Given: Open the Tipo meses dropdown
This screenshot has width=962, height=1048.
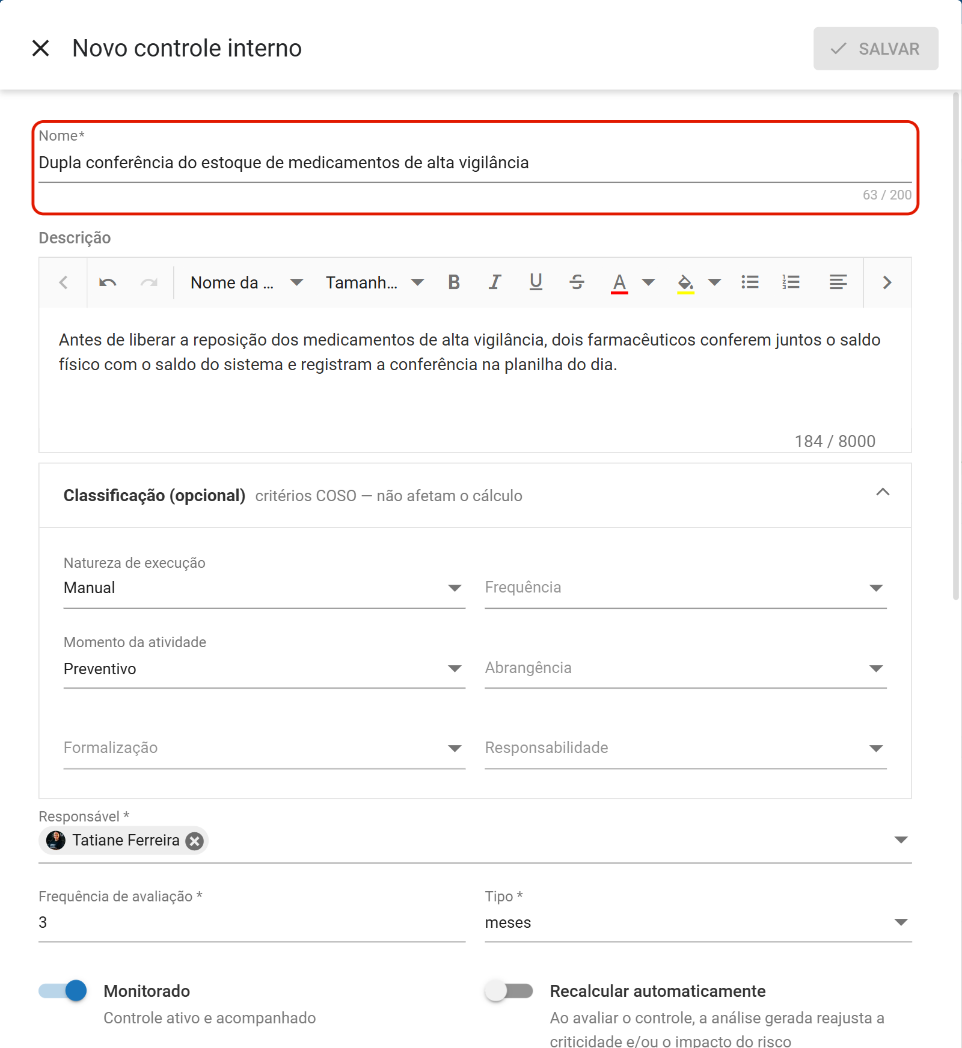Looking at the screenshot, I should pos(698,922).
